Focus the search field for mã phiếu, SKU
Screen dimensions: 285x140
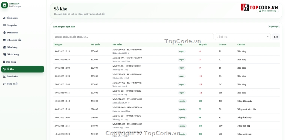133,37
